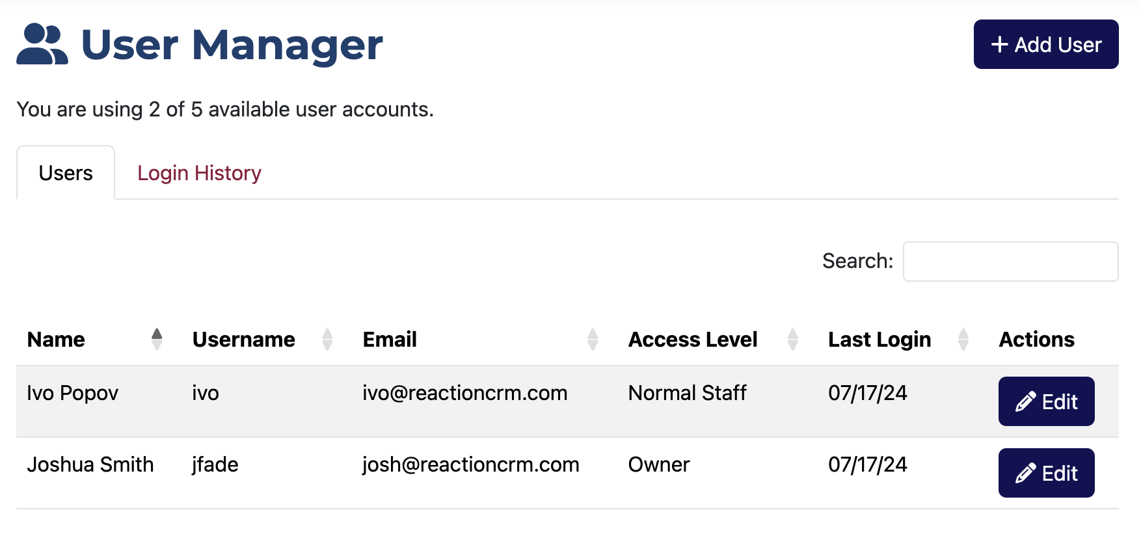Select the ivo@reactioncrm.com email cell

pyautogui.click(x=465, y=393)
